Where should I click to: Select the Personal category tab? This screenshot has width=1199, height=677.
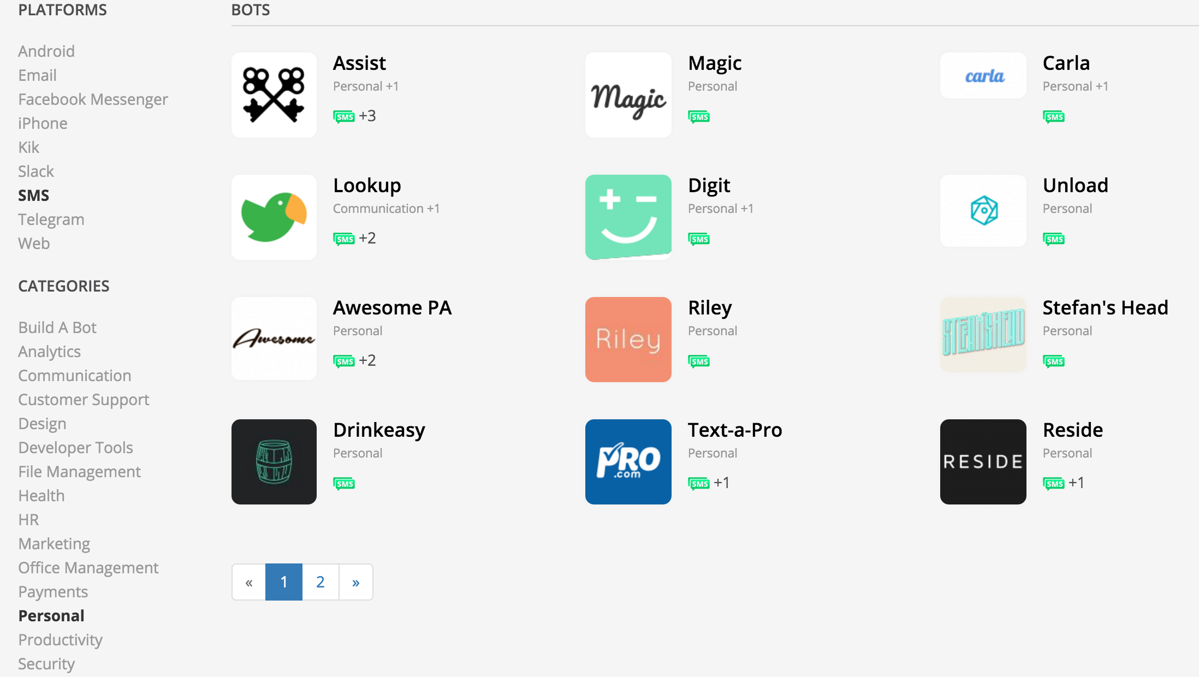point(50,615)
